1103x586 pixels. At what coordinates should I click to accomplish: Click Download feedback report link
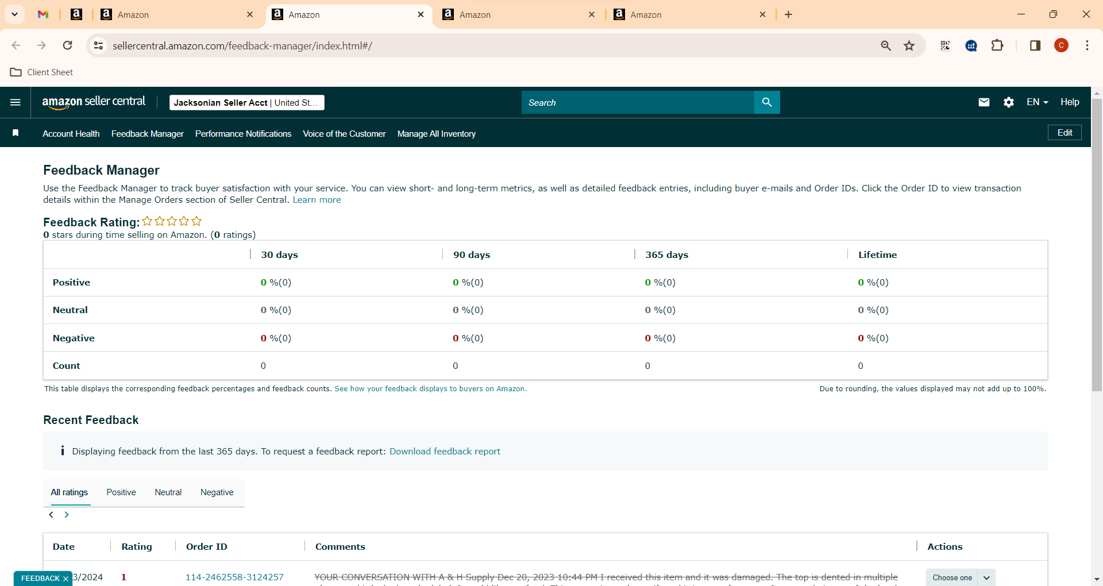tap(445, 451)
